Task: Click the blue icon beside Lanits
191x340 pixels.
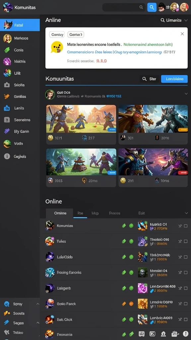Action: click(7, 108)
